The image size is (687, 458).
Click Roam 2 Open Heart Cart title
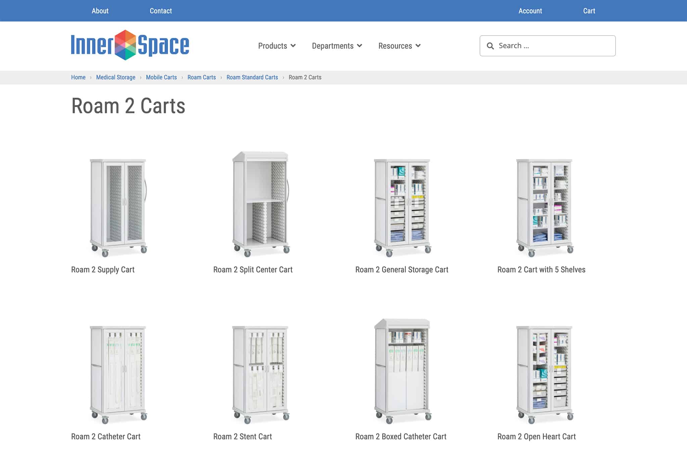point(536,437)
